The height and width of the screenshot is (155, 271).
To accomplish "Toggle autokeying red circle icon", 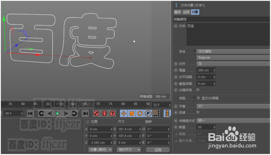I will pyautogui.click(x=104, y=114).
